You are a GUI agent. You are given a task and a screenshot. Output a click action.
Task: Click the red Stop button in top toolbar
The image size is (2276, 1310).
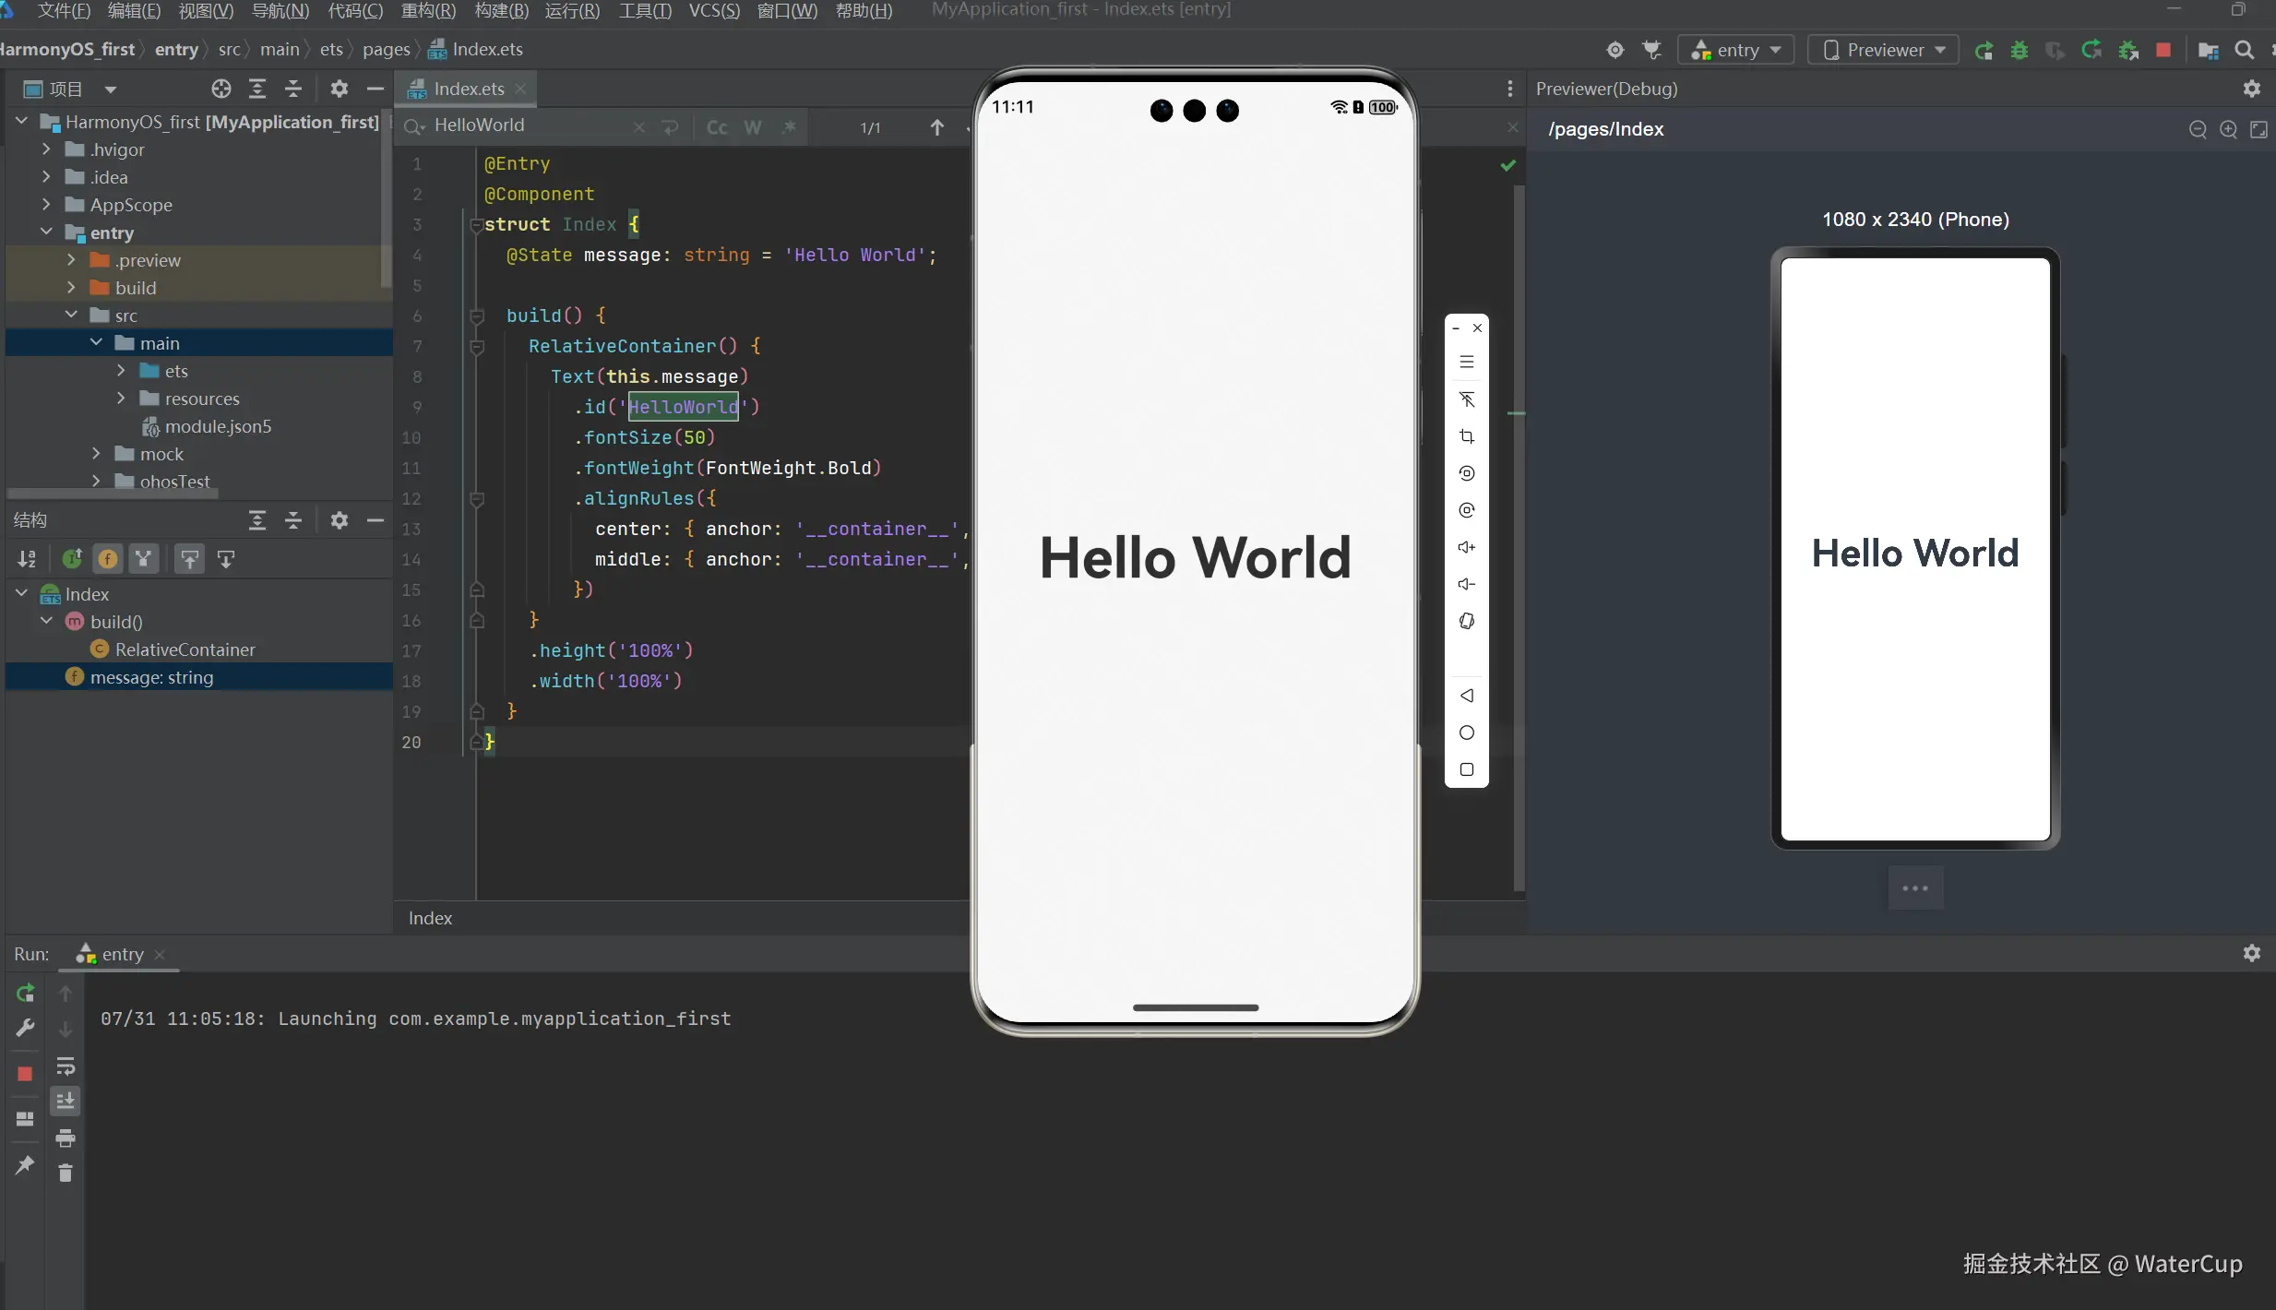(2163, 50)
